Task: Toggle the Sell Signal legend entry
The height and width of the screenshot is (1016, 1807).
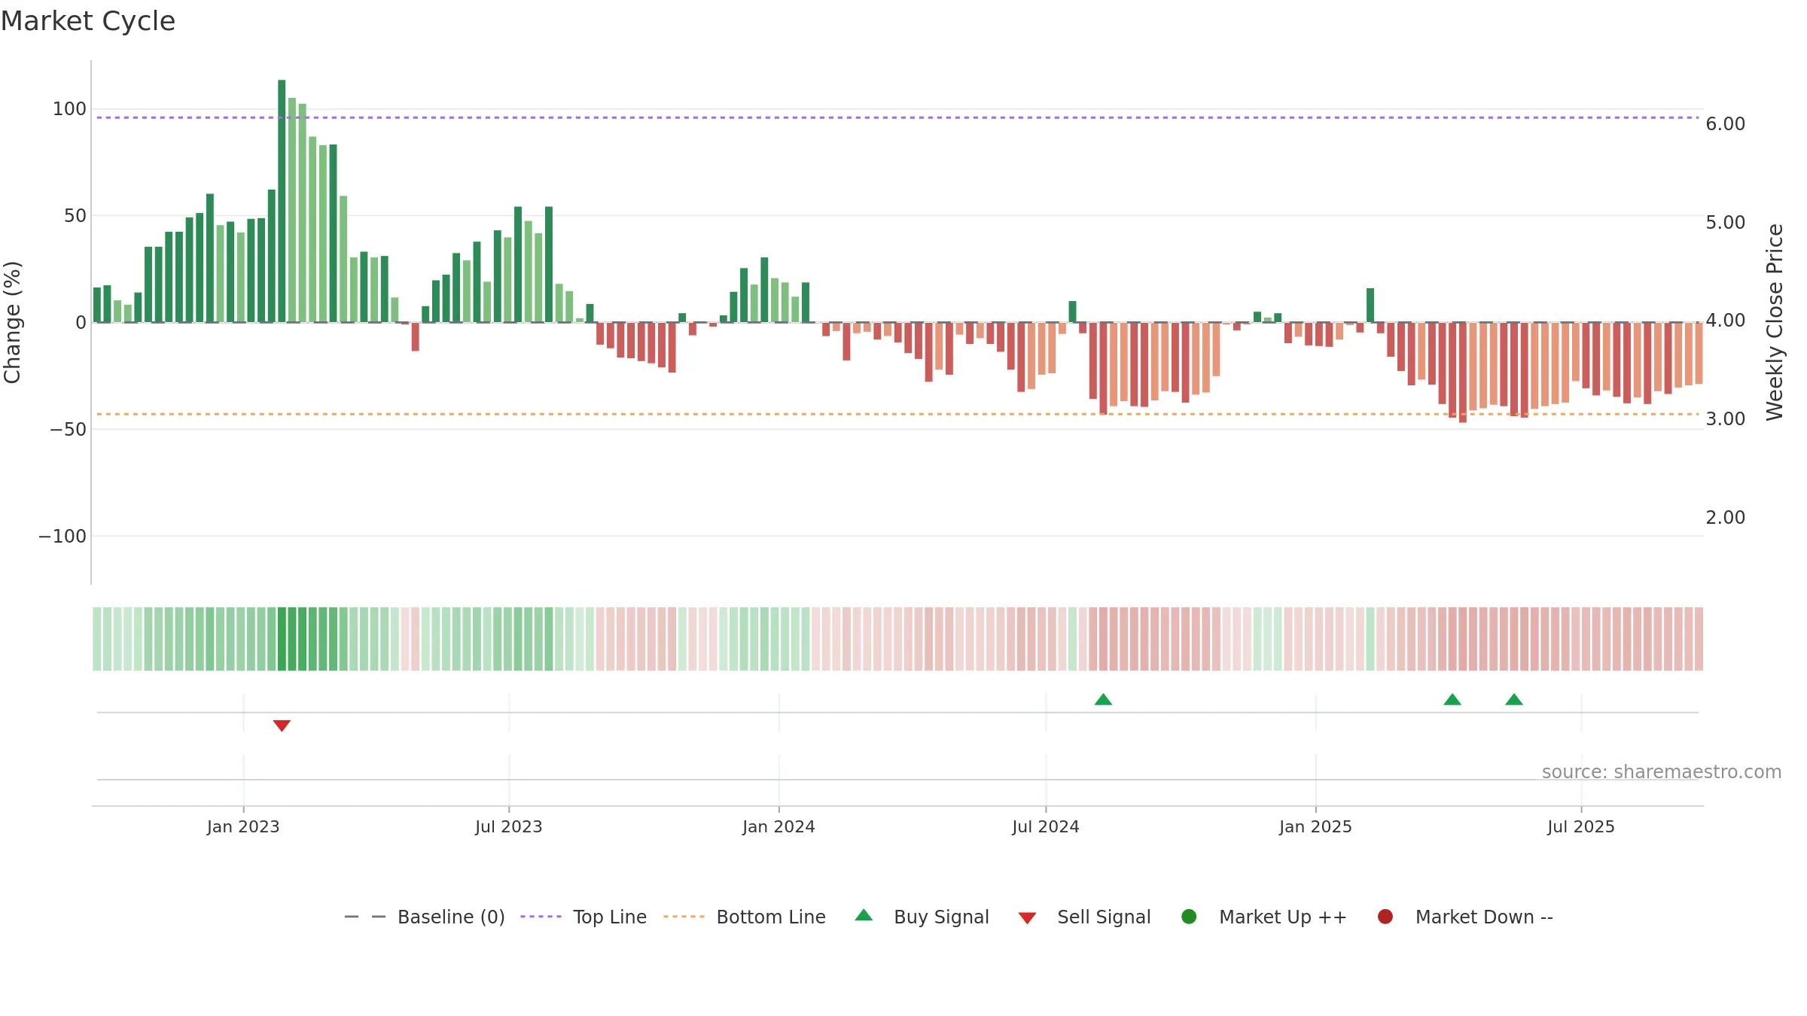Action: click(x=1084, y=917)
